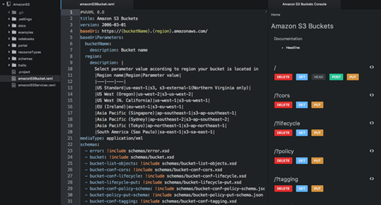Switch to the amazonS3Bucket.raml editor tab
Viewport: 381px width, 205px height.
pyautogui.click(x=97, y=4)
